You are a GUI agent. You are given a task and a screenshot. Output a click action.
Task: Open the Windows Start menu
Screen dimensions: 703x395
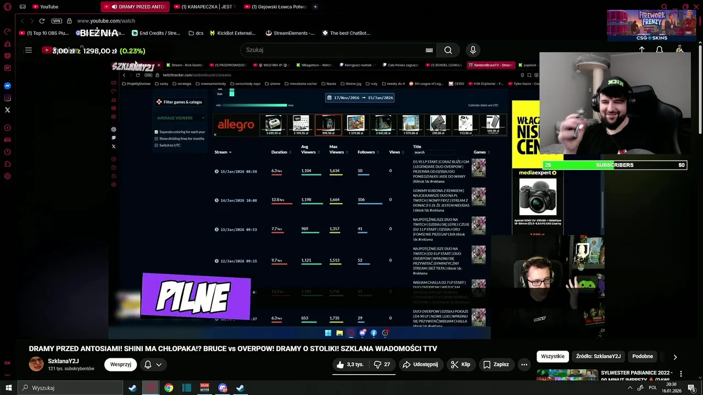(8, 388)
